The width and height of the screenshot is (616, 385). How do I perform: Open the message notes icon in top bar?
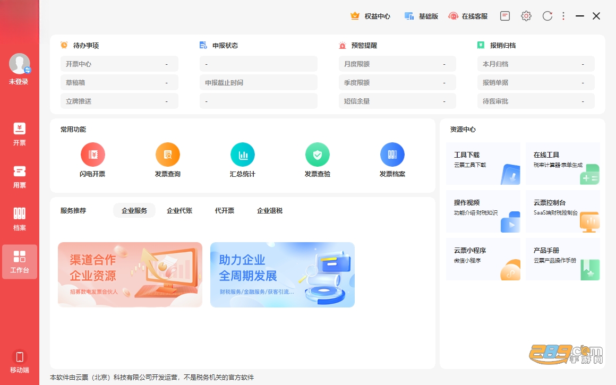point(505,16)
